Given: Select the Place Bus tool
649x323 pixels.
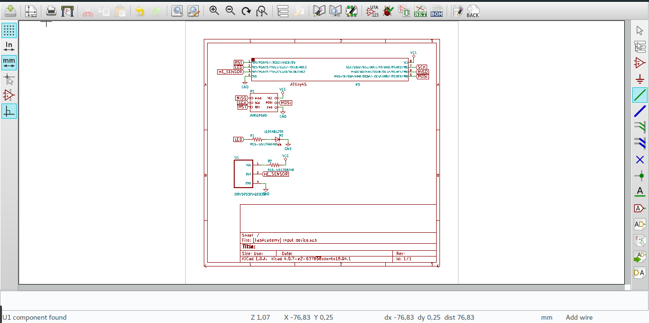Looking at the screenshot, I should coord(640,111).
